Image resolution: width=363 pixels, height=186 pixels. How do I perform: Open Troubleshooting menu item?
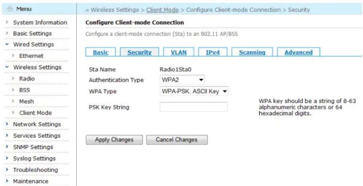[35, 170]
